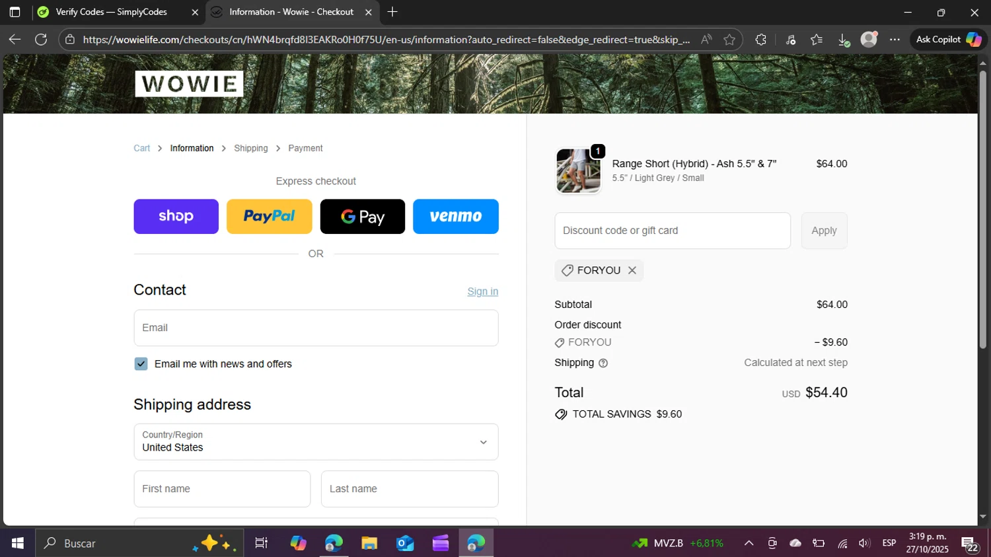Select the Information - Wowie - Checkout tab
The image size is (991, 557).
(x=291, y=12)
